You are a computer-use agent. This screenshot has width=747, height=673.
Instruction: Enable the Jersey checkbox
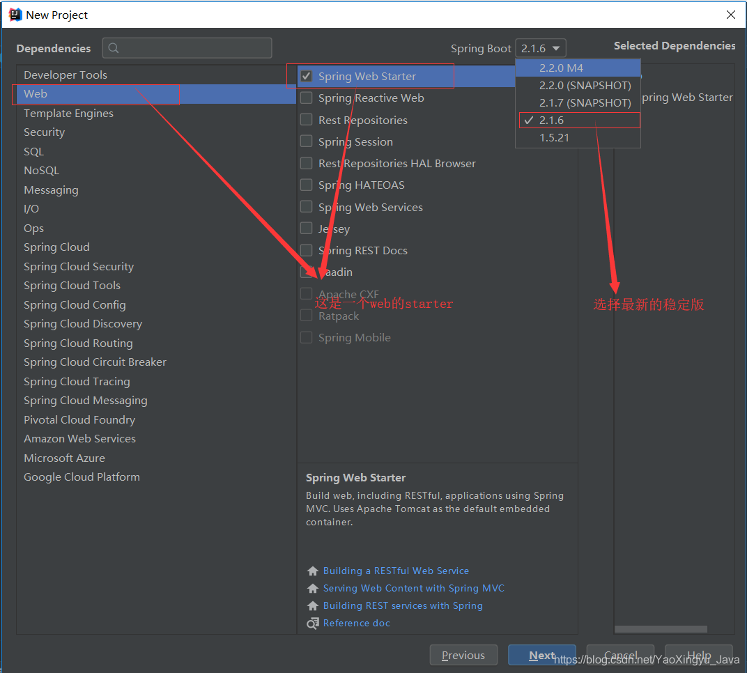click(307, 229)
